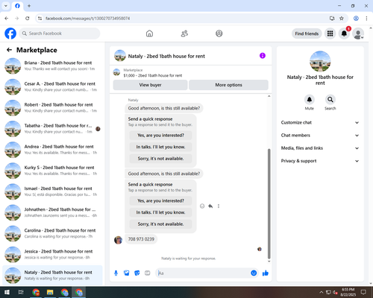This screenshot has width=373, height=298.
Task: Expand Customize chat section
Action: 320,122
